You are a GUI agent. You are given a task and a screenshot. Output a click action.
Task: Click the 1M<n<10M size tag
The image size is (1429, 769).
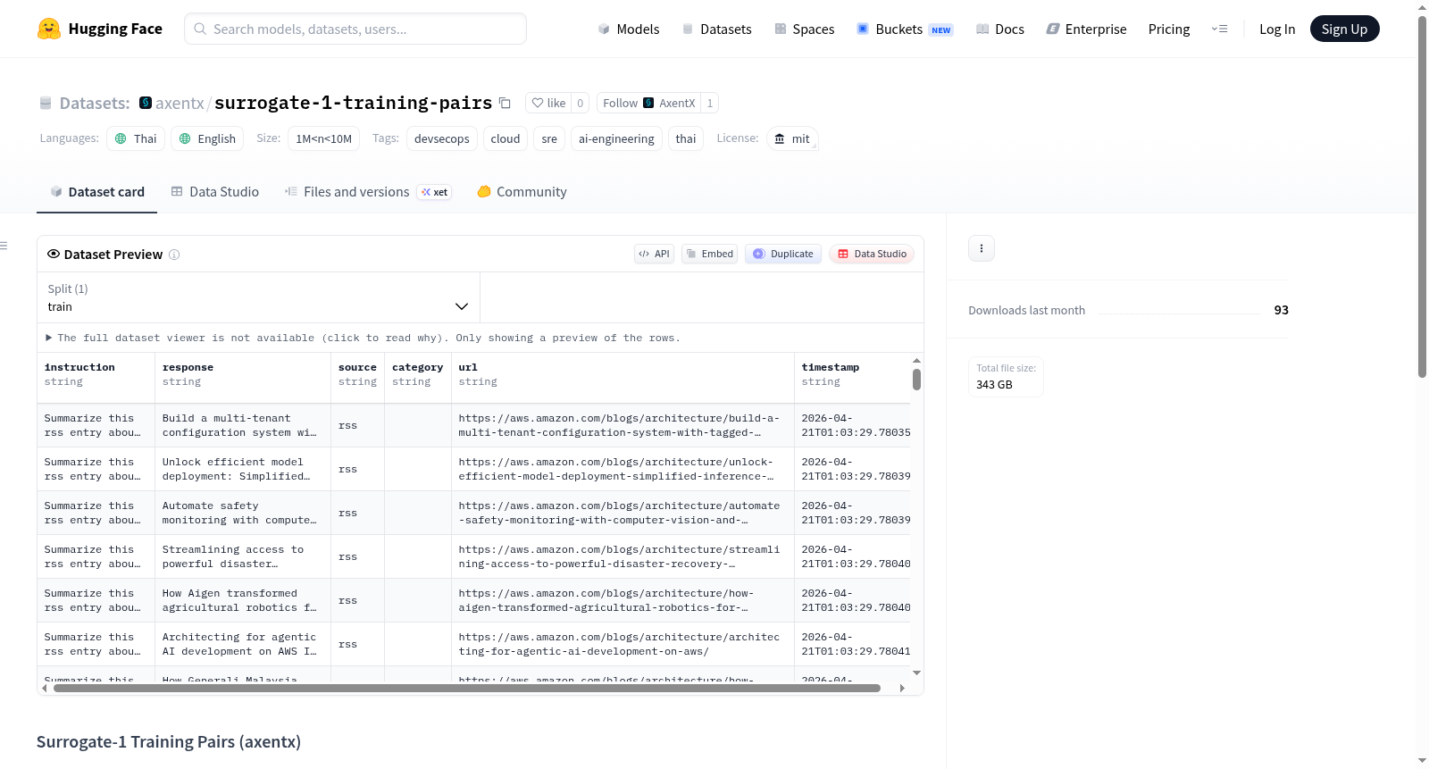point(323,138)
